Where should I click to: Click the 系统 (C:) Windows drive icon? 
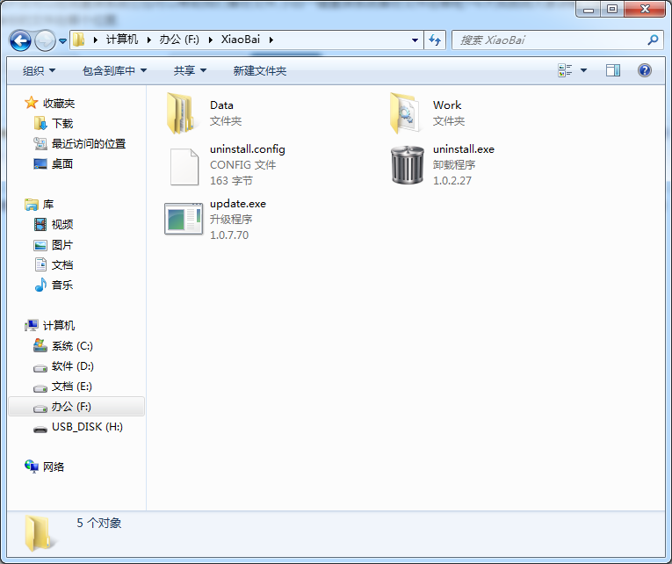click(40, 345)
